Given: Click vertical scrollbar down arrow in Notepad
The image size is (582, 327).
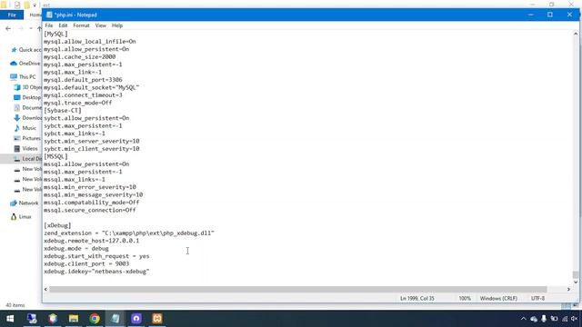Looking at the screenshot, I should click(x=576, y=282).
